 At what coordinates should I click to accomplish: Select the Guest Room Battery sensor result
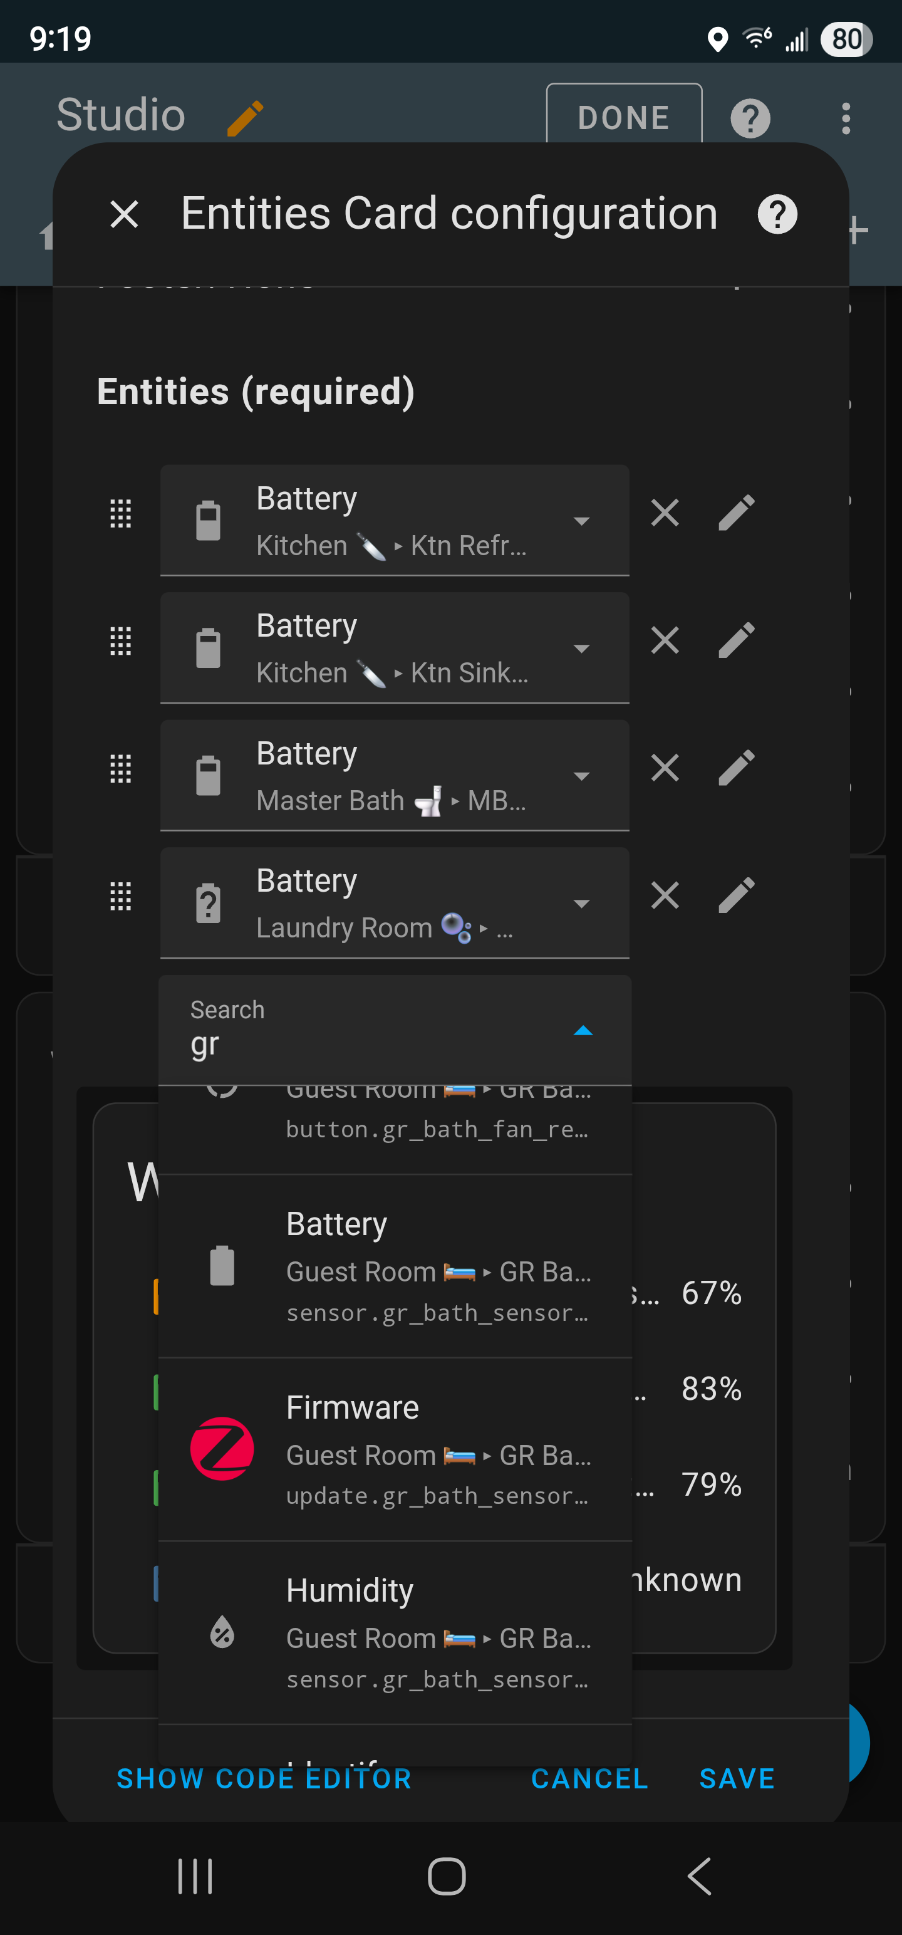[x=395, y=1266]
